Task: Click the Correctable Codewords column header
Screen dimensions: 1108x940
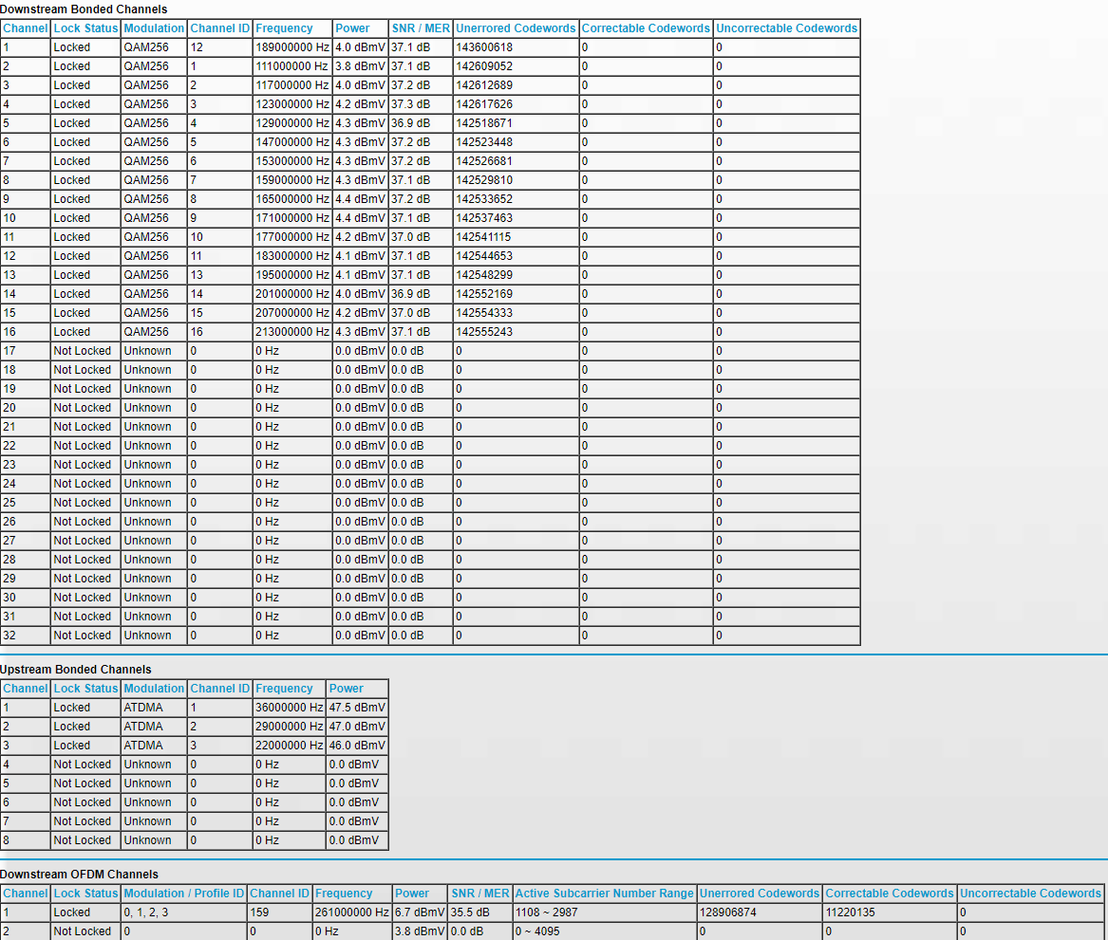Action: tap(646, 28)
